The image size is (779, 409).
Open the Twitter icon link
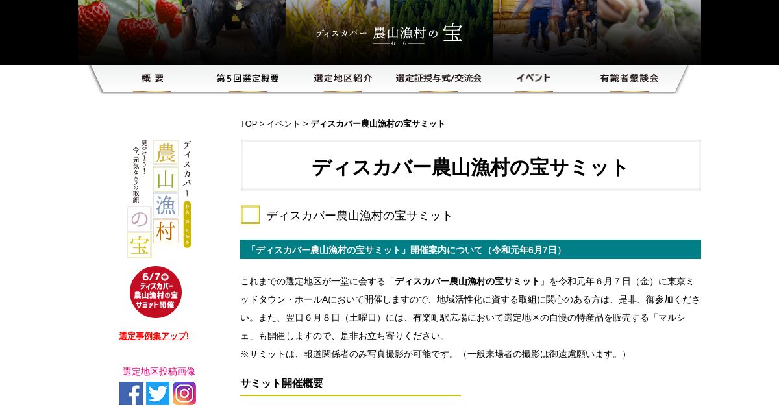pyautogui.click(x=158, y=393)
